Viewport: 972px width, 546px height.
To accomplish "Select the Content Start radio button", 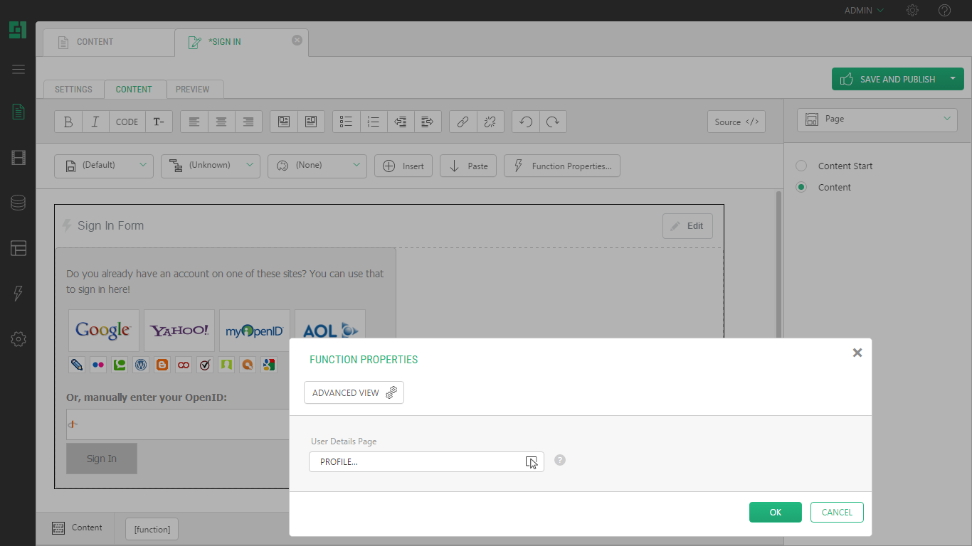I will [x=801, y=166].
